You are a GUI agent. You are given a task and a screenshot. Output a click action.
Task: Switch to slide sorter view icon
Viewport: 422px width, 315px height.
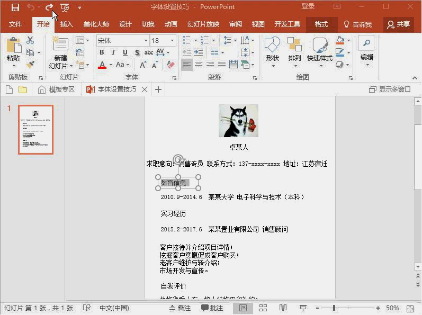pos(263,308)
